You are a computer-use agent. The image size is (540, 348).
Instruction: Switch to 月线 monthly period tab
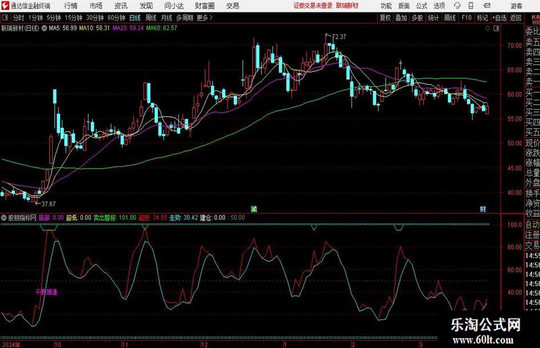[x=166, y=18]
